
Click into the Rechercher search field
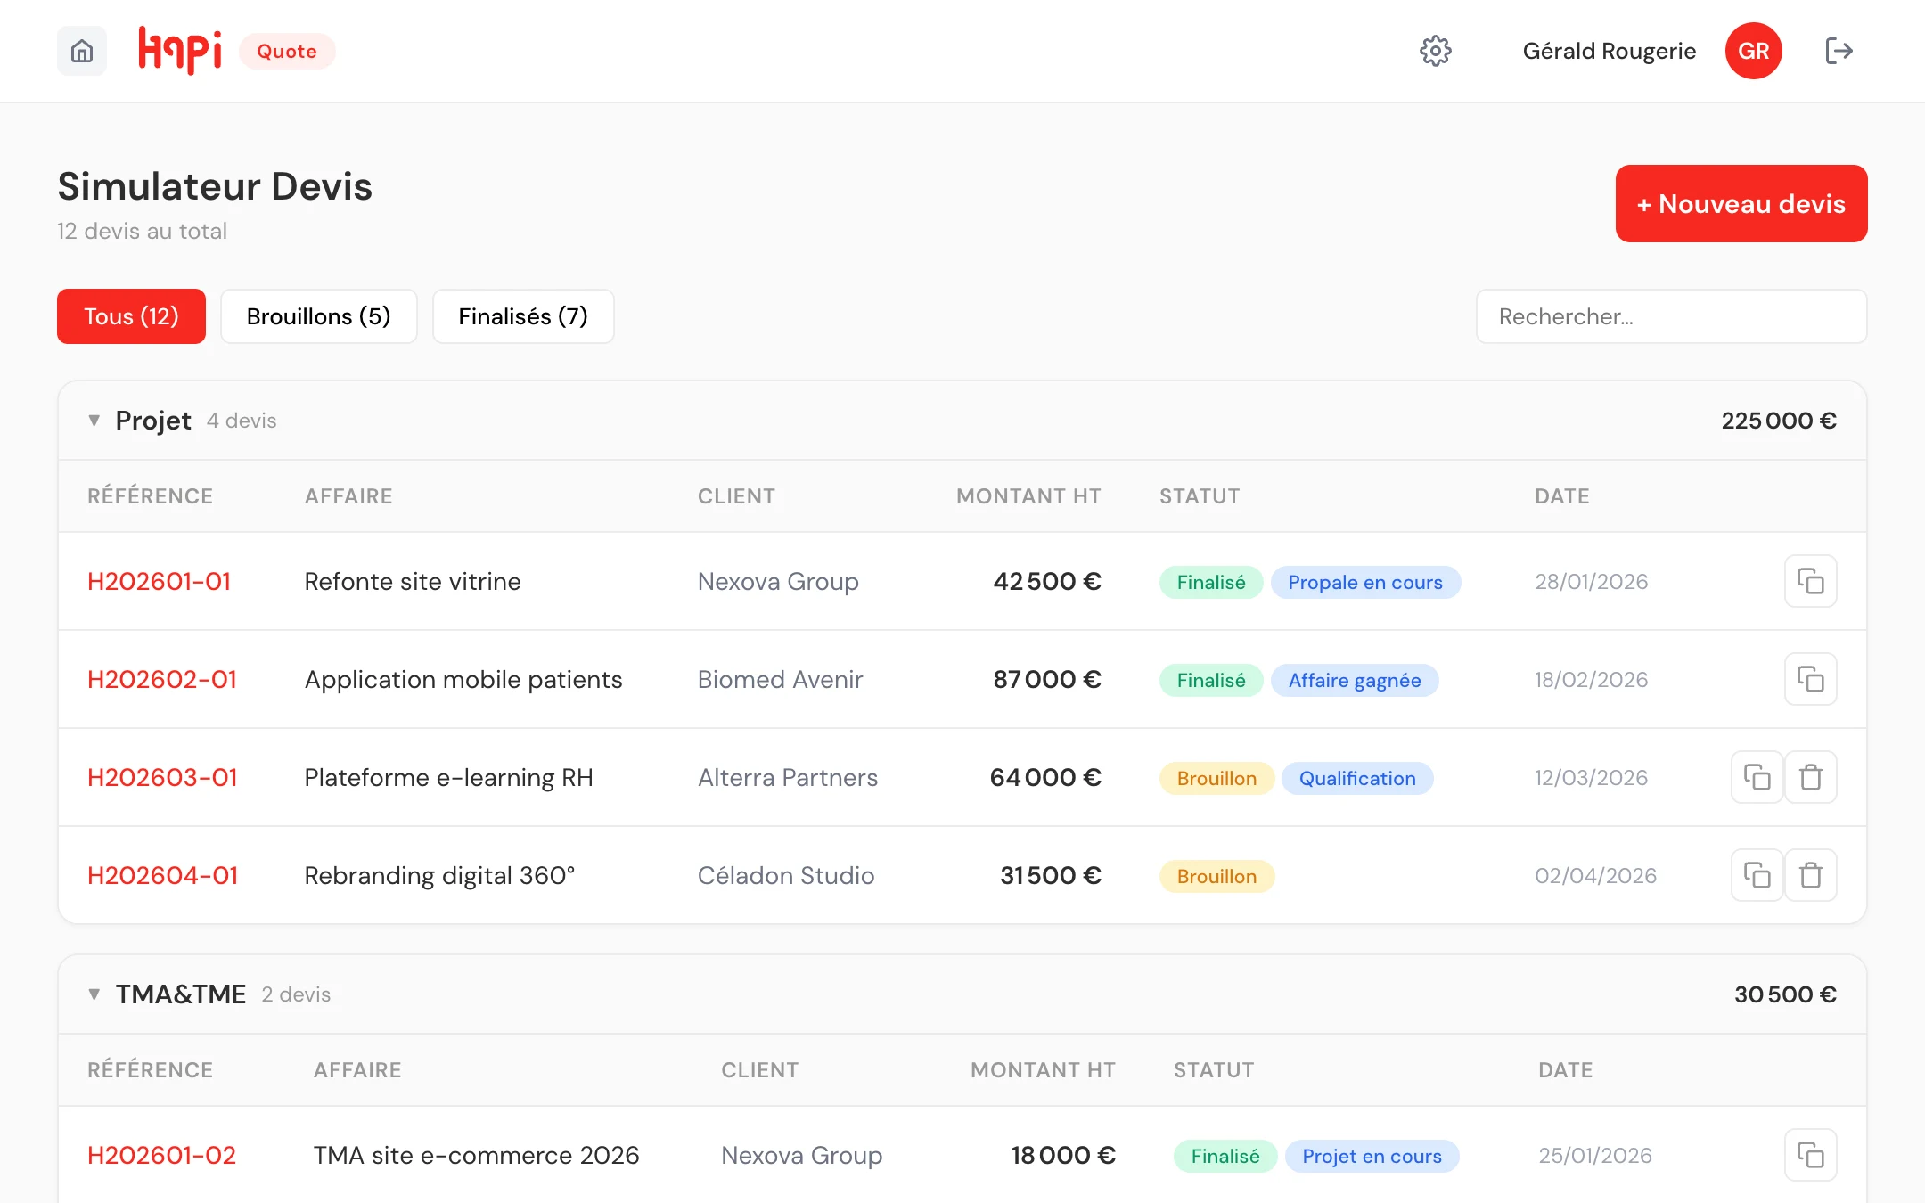1671,316
